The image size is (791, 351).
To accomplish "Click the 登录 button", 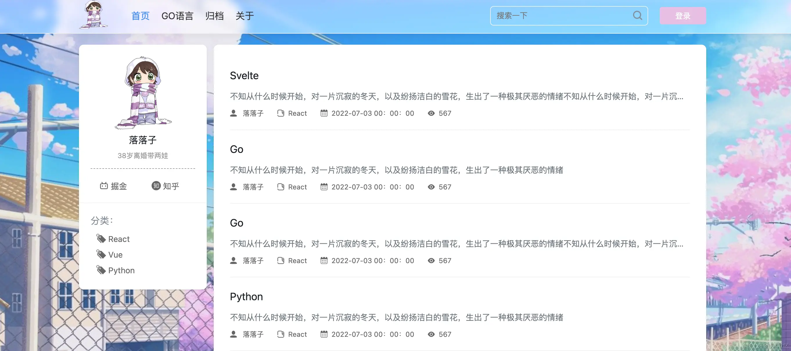I will [x=683, y=16].
